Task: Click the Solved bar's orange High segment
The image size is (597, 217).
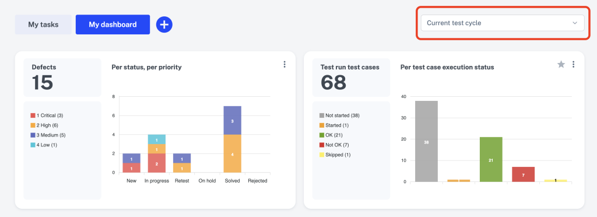Action: [232, 153]
